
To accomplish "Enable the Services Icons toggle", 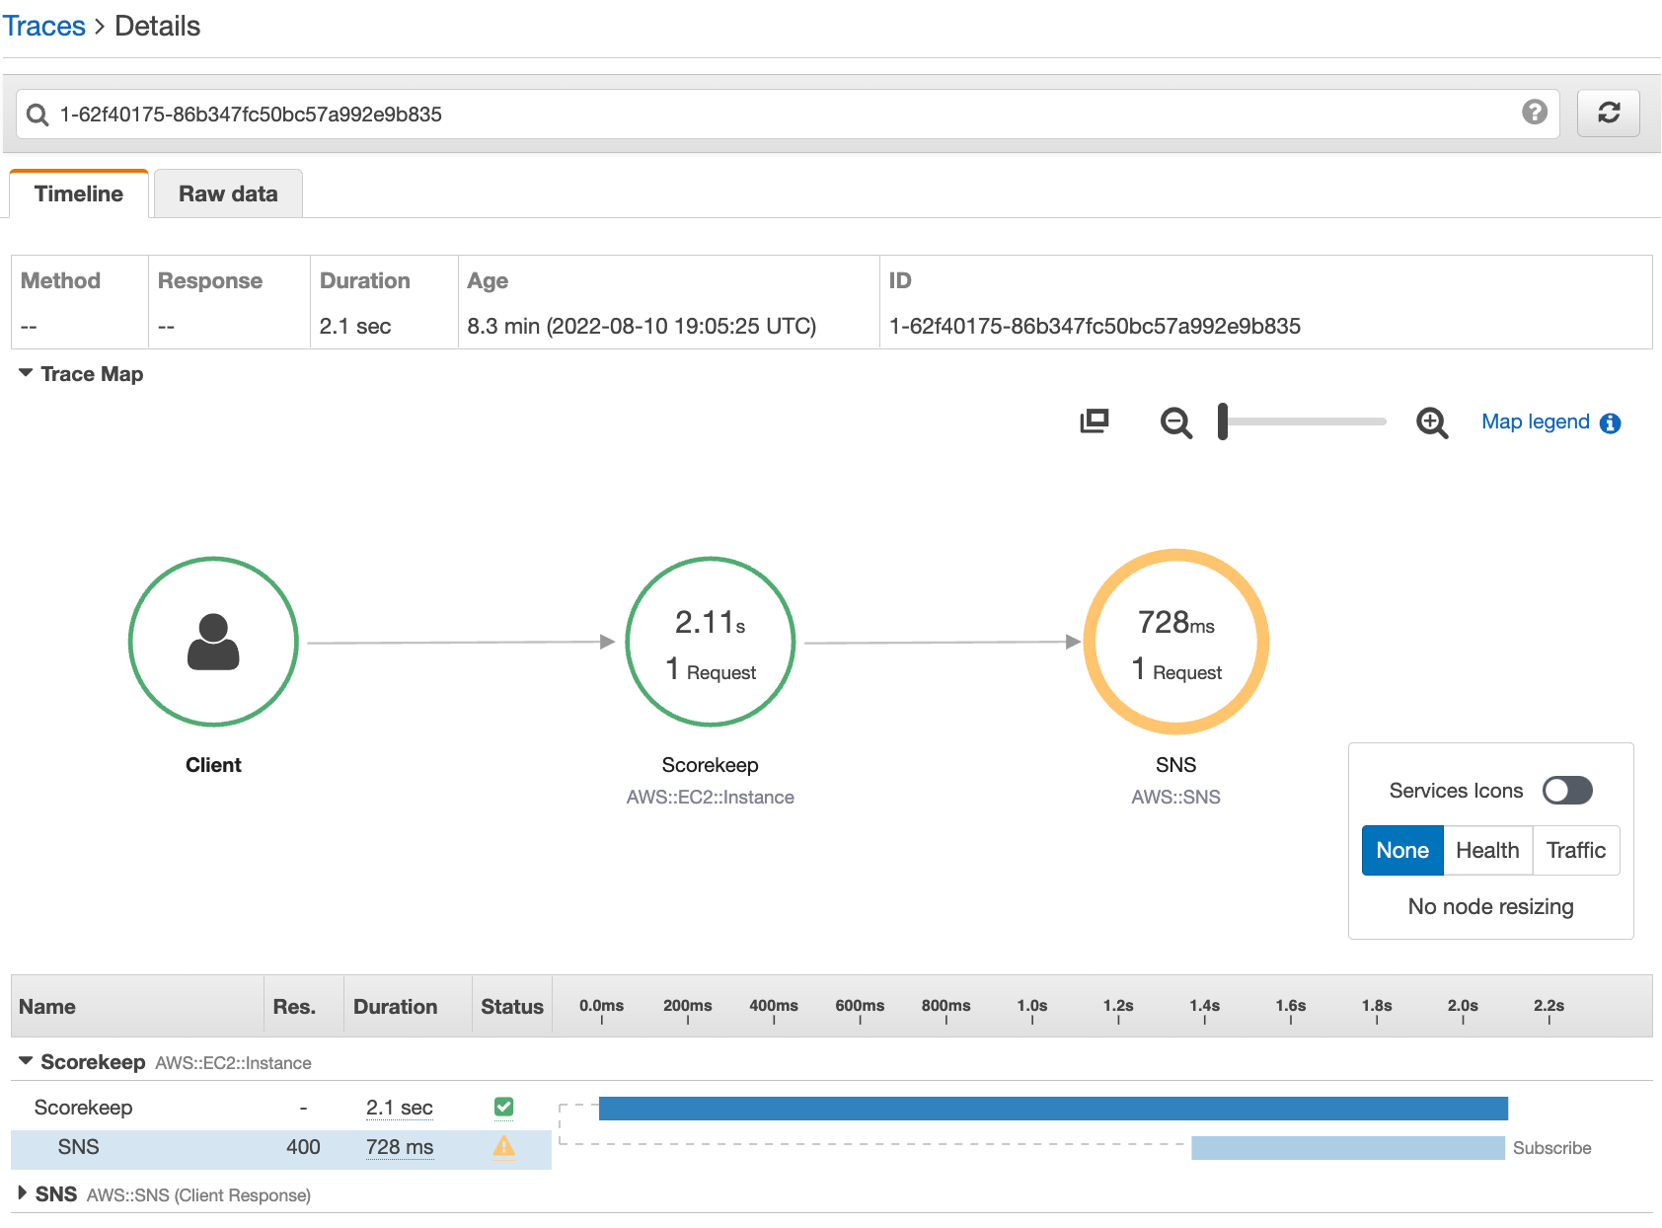I will pos(1567,791).
